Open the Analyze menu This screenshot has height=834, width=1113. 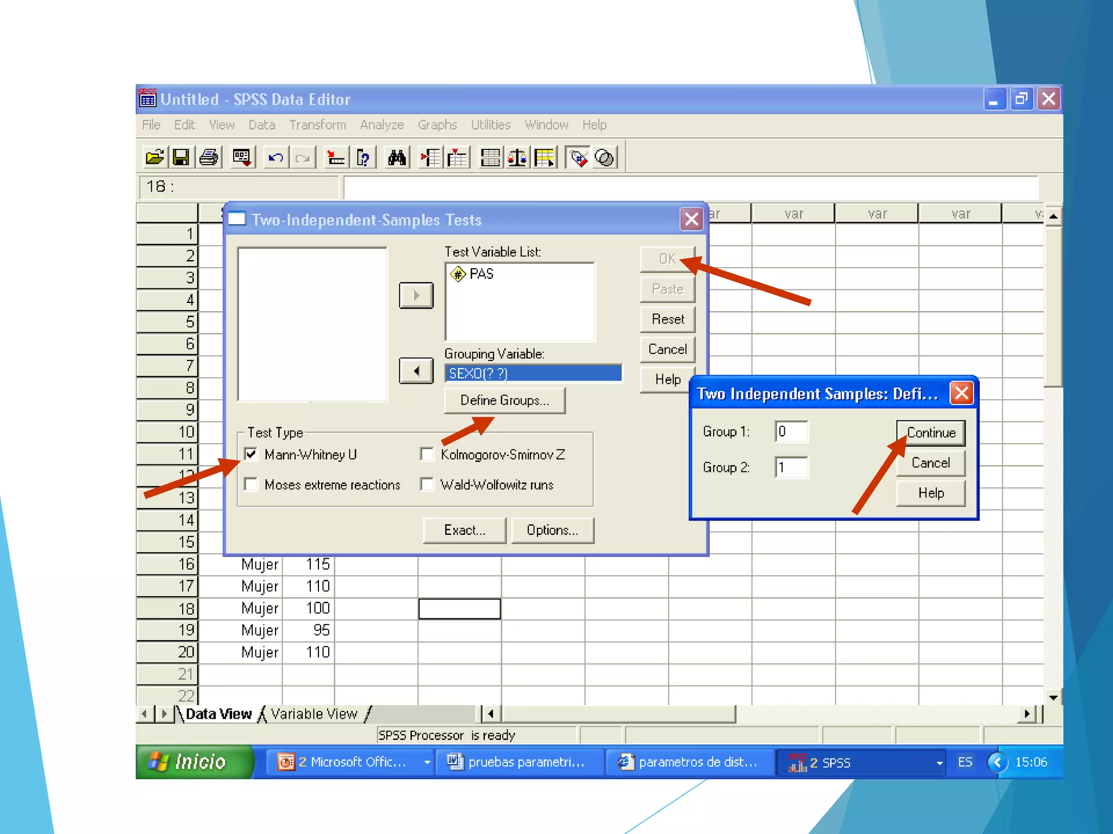382,125
